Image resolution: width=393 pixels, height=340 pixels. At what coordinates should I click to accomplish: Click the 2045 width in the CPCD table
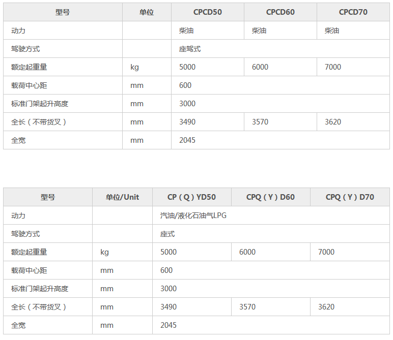[x=187, y=140]
